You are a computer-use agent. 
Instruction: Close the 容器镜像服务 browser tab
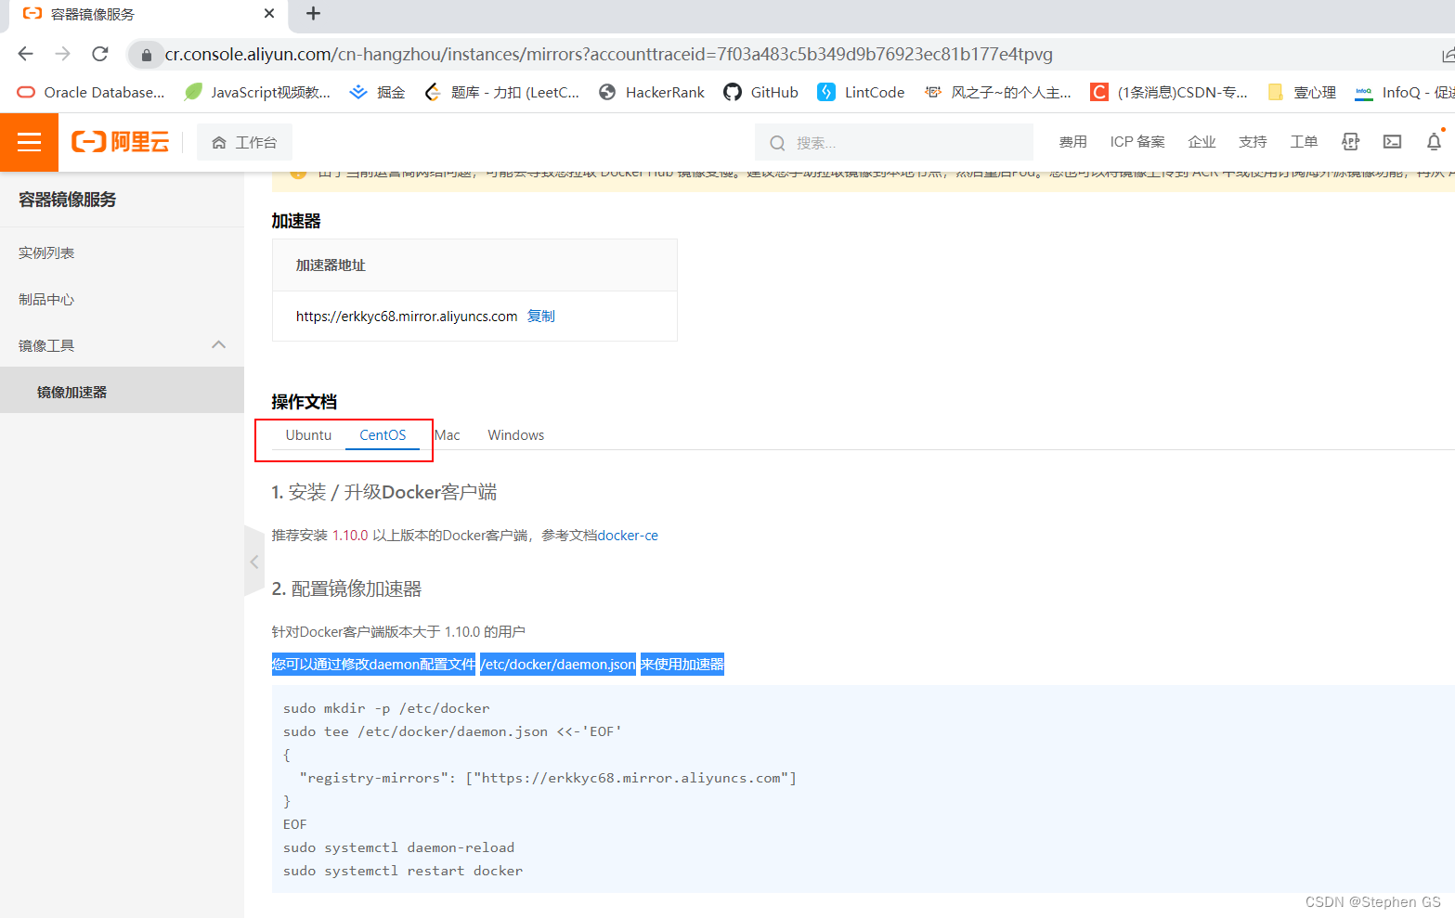[269, 13]
